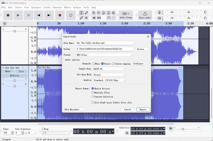Click the Stop button in transport toolbar

[x=28, y=15]
